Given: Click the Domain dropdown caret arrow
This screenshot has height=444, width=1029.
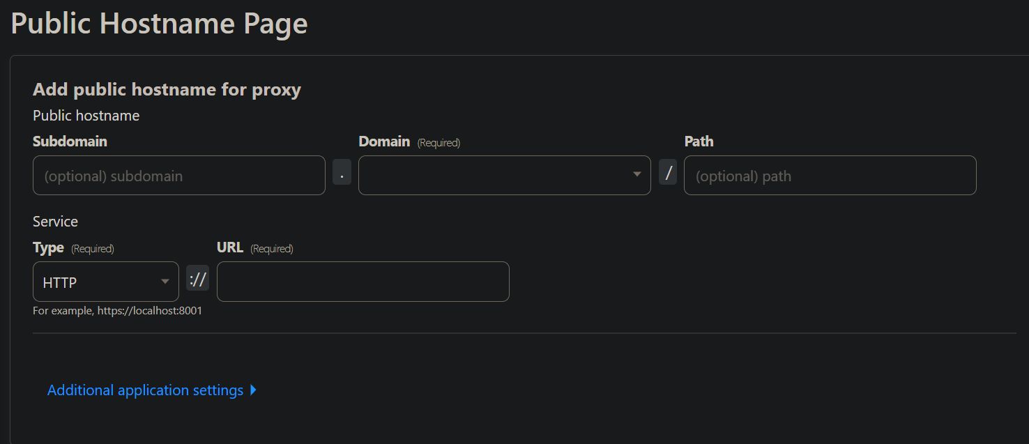Looking at the screenshot, I should [637, 174].
